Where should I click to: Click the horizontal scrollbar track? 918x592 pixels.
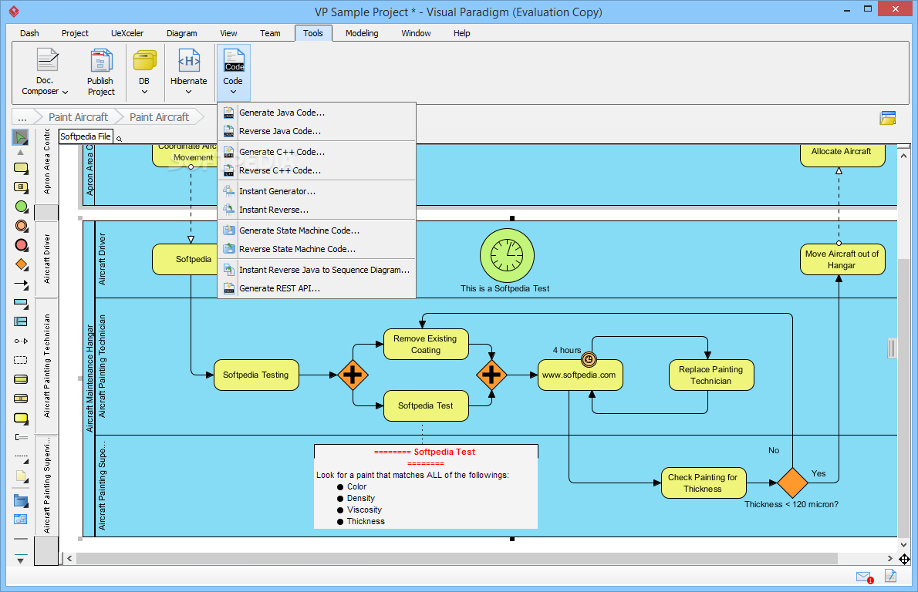coord(457,559)
